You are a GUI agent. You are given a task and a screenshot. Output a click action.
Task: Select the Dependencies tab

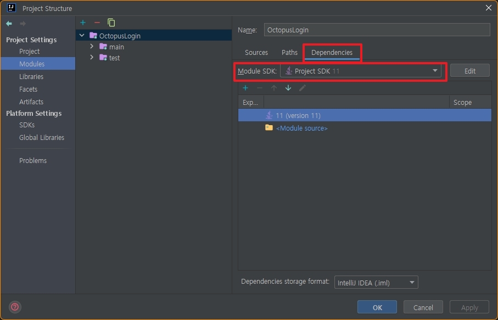pyautogui.click(x=332, y=52)
